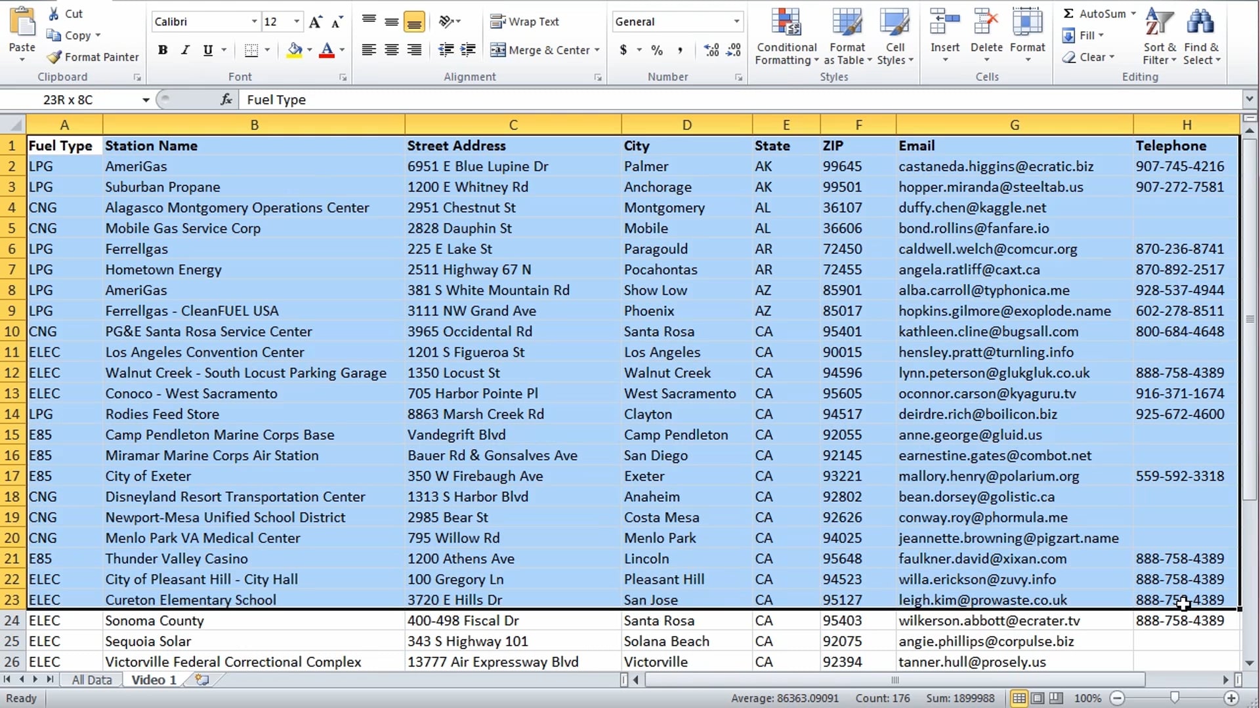
Task: Click the Copy icon
Action: tap(54, 35)
